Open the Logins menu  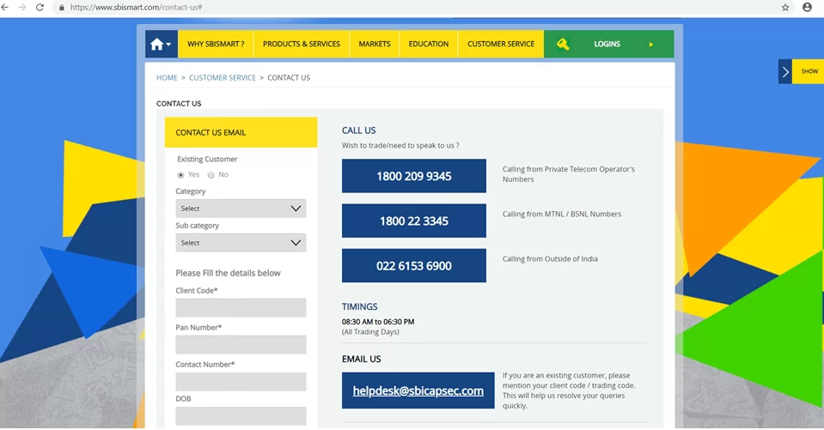(608, 44)
